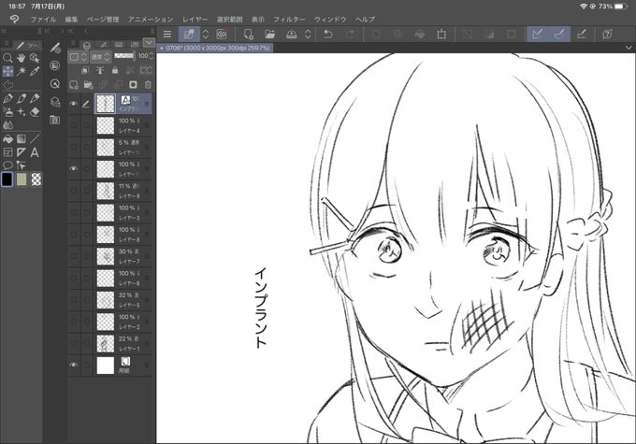636x444 pixels.
Task: Open the レイヤー menu
Action: tap(195, 19)
